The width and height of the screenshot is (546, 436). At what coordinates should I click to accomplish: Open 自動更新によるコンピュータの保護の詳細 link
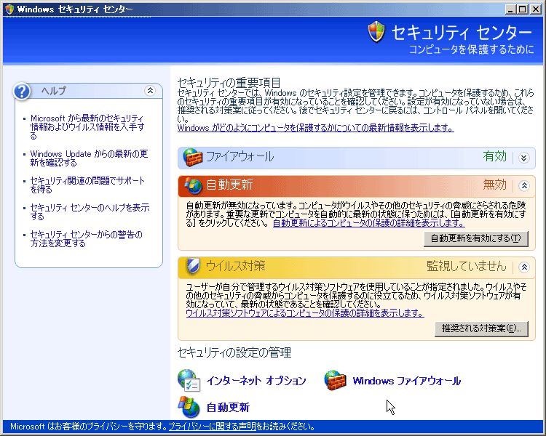368,223
